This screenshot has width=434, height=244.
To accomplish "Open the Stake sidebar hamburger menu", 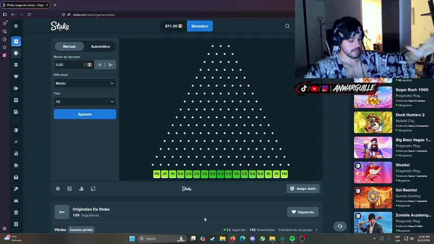I will tap(16, 26).
